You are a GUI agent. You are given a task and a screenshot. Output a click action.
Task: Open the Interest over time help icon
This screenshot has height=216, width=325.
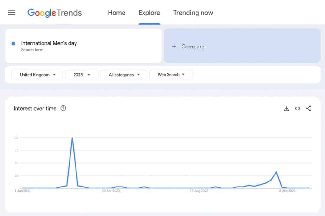click(63, 108)
